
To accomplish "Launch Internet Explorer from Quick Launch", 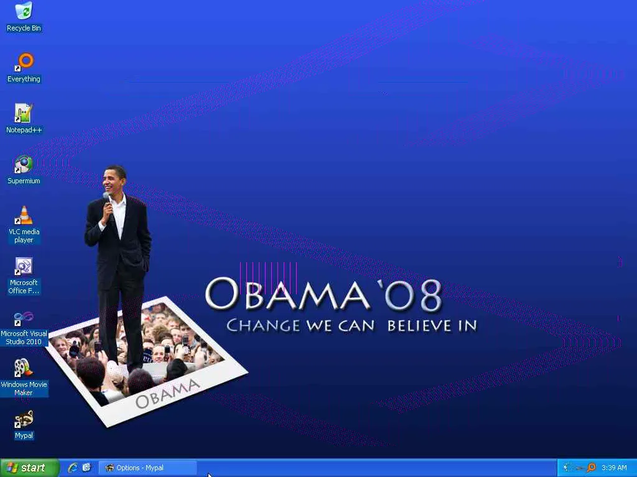I will click(73, 468).
